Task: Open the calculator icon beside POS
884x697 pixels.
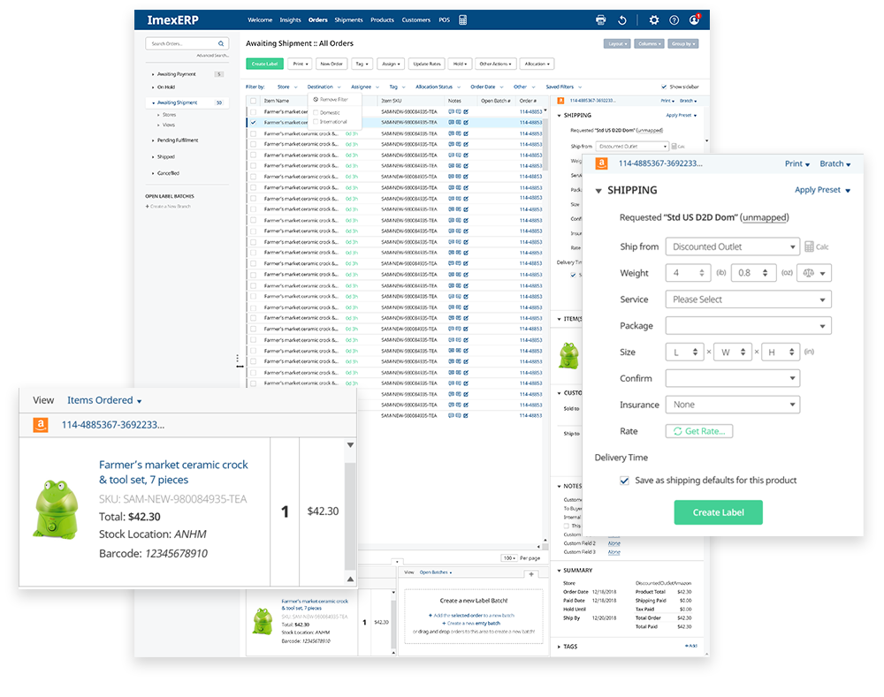Action: click(x=463, y=19)
